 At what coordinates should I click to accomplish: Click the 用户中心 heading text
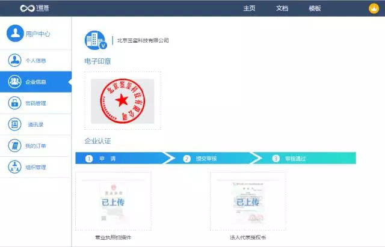point(38,34)
